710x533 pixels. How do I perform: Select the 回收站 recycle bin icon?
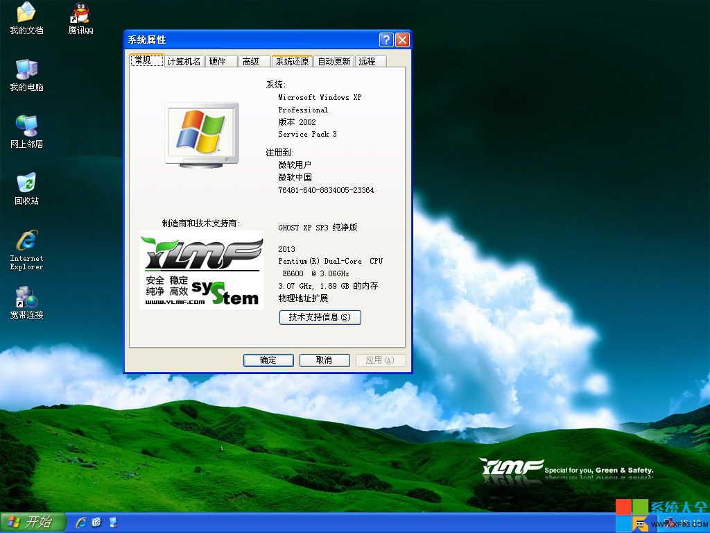pyautogui.click(x=26, y=189)
